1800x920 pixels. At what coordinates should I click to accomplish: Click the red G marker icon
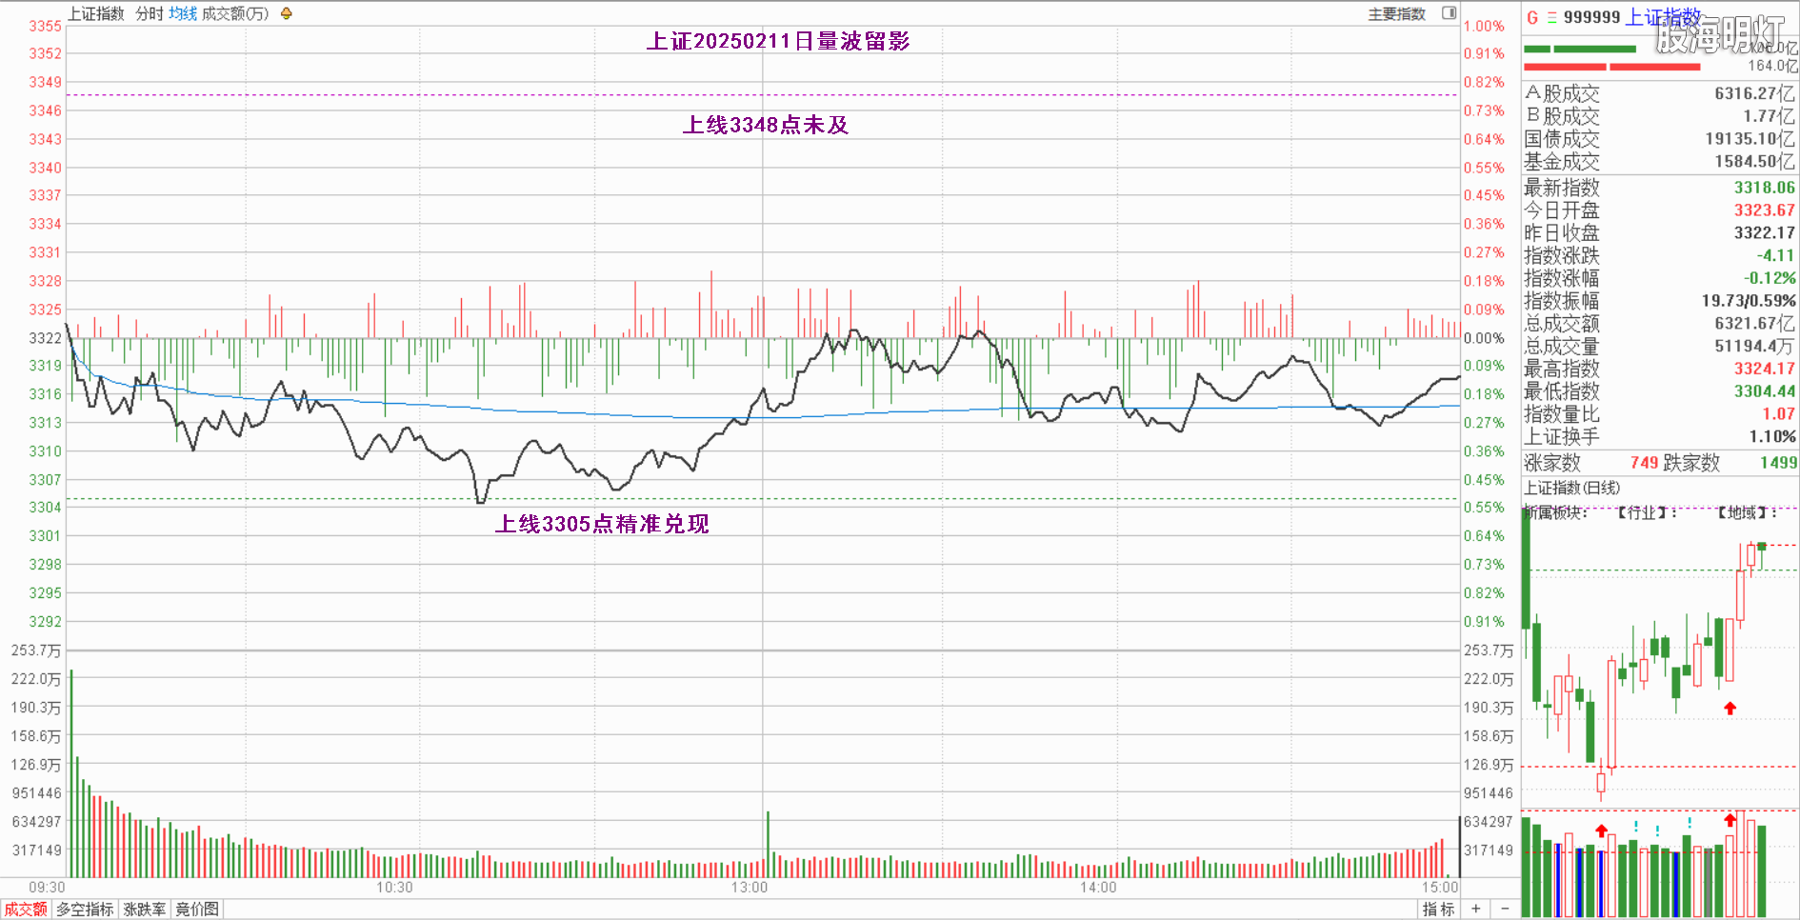point(1532,17)
